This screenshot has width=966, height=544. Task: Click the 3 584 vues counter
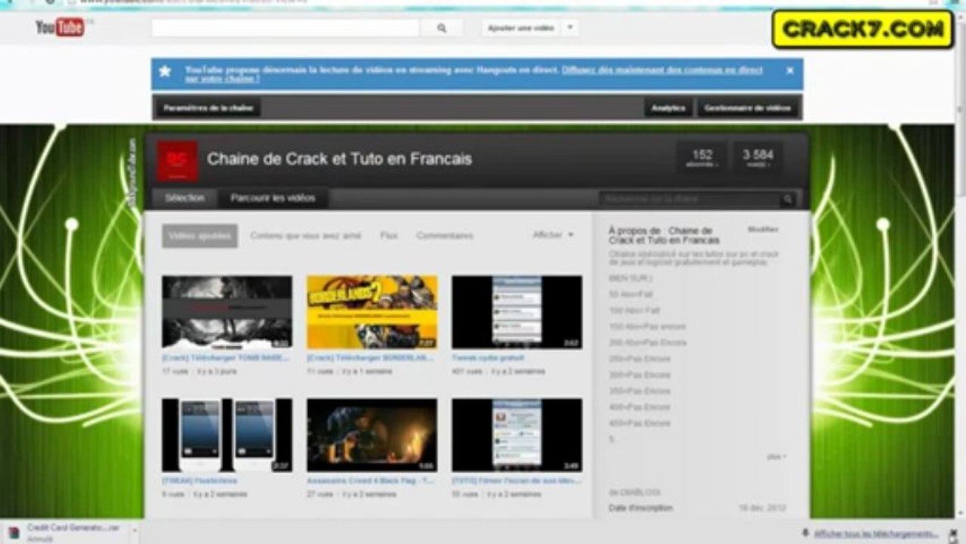pos(758,159)
